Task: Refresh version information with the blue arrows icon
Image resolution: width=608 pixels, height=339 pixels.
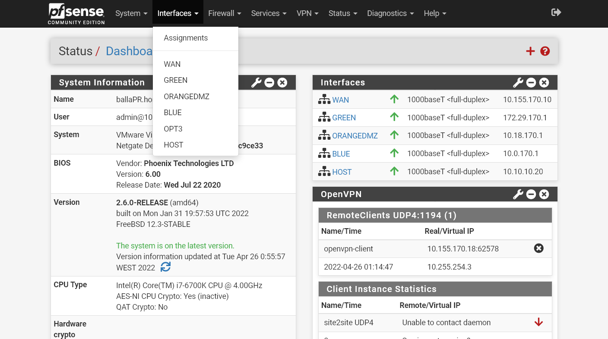Action: pos(165,267)
